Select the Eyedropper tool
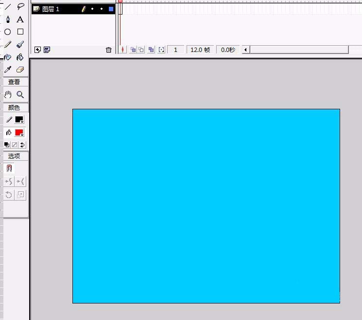This screenshot has height=320, width=362. [8, 69]
